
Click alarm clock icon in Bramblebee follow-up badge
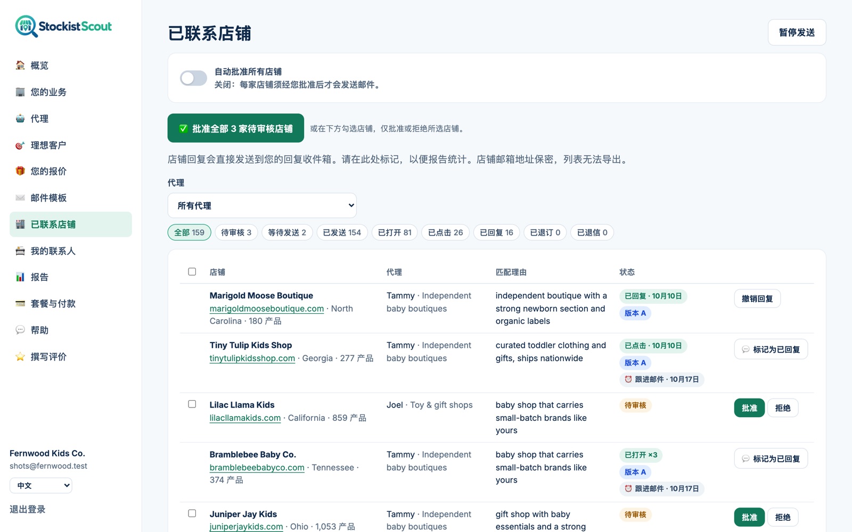[628, 488]
